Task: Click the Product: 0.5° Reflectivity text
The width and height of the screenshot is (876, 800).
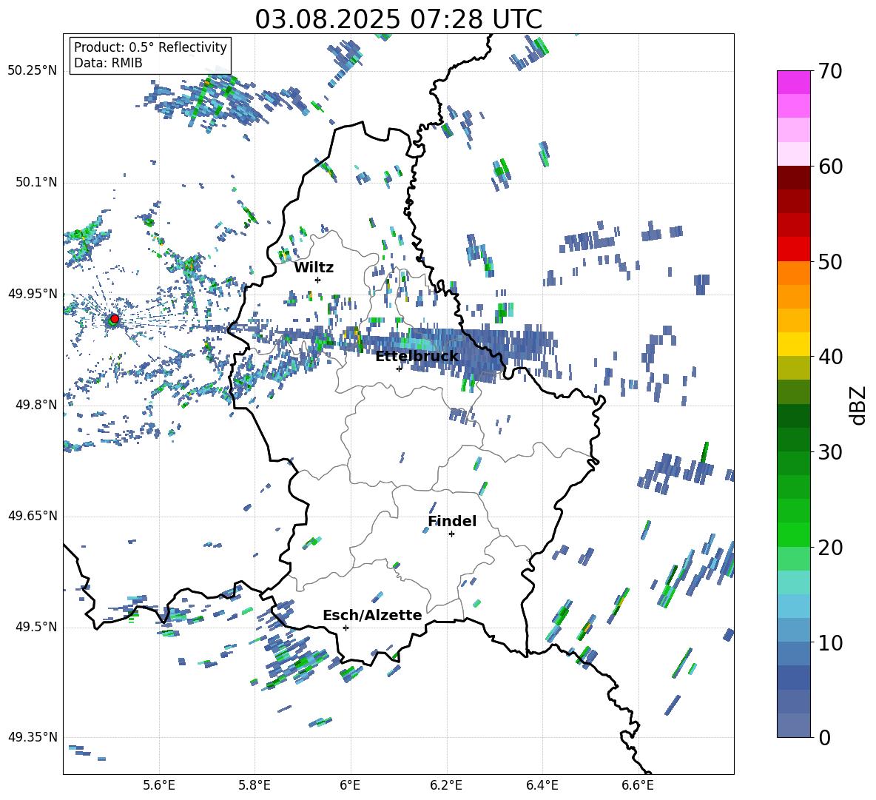Action: (x=150, y=47)
